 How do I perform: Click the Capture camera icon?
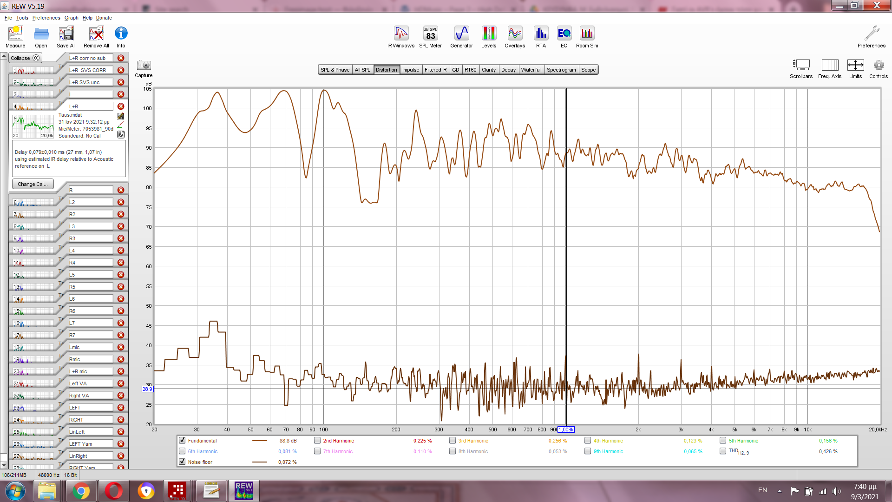[x=144, y=66]
